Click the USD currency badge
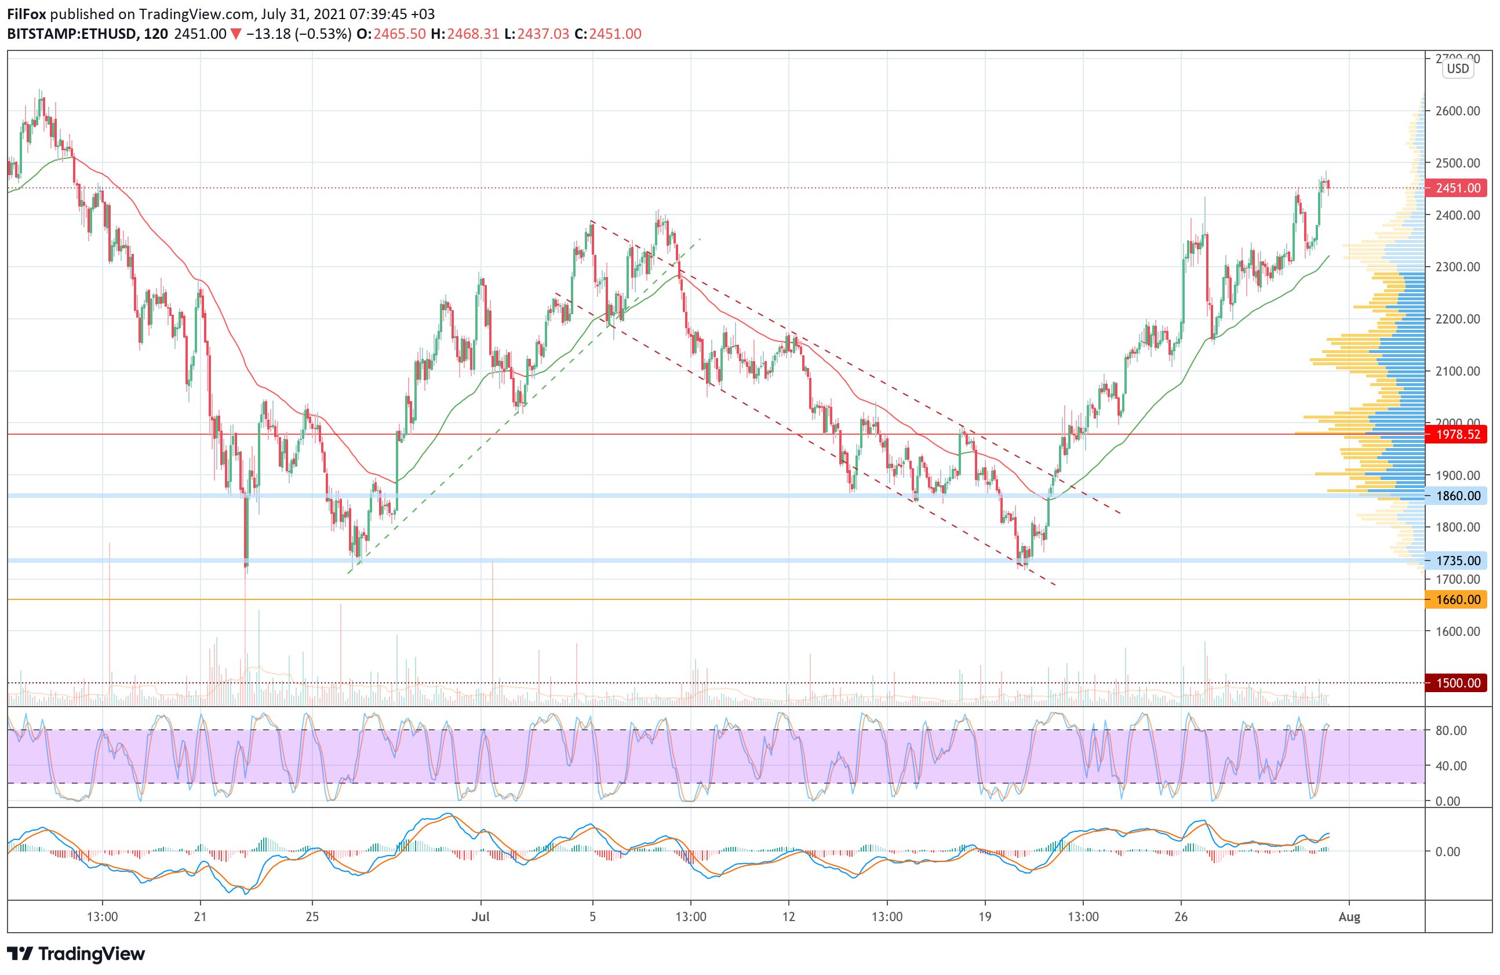The width and height of the screenshot is (1500, 975). [x=1457, y=69]
